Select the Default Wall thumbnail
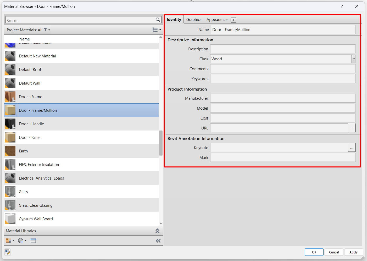Image resolution: width=367 pixels, height=261 pixels. pyautogui.click(x=10, y=83)
